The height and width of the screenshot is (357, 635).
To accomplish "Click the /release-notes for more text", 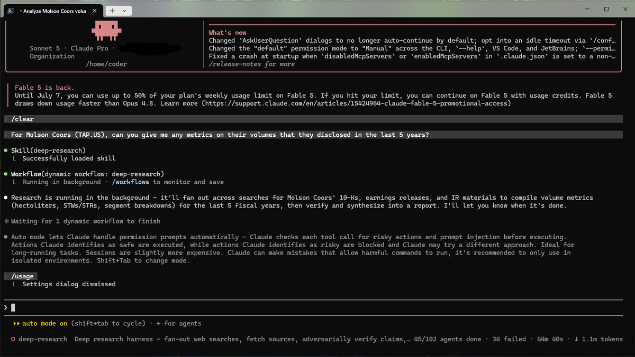I will [252, 64].
